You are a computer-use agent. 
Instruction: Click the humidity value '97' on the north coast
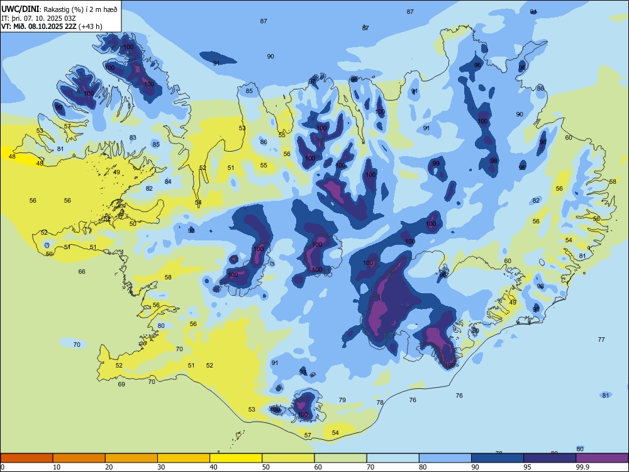(x=312, y=81)
